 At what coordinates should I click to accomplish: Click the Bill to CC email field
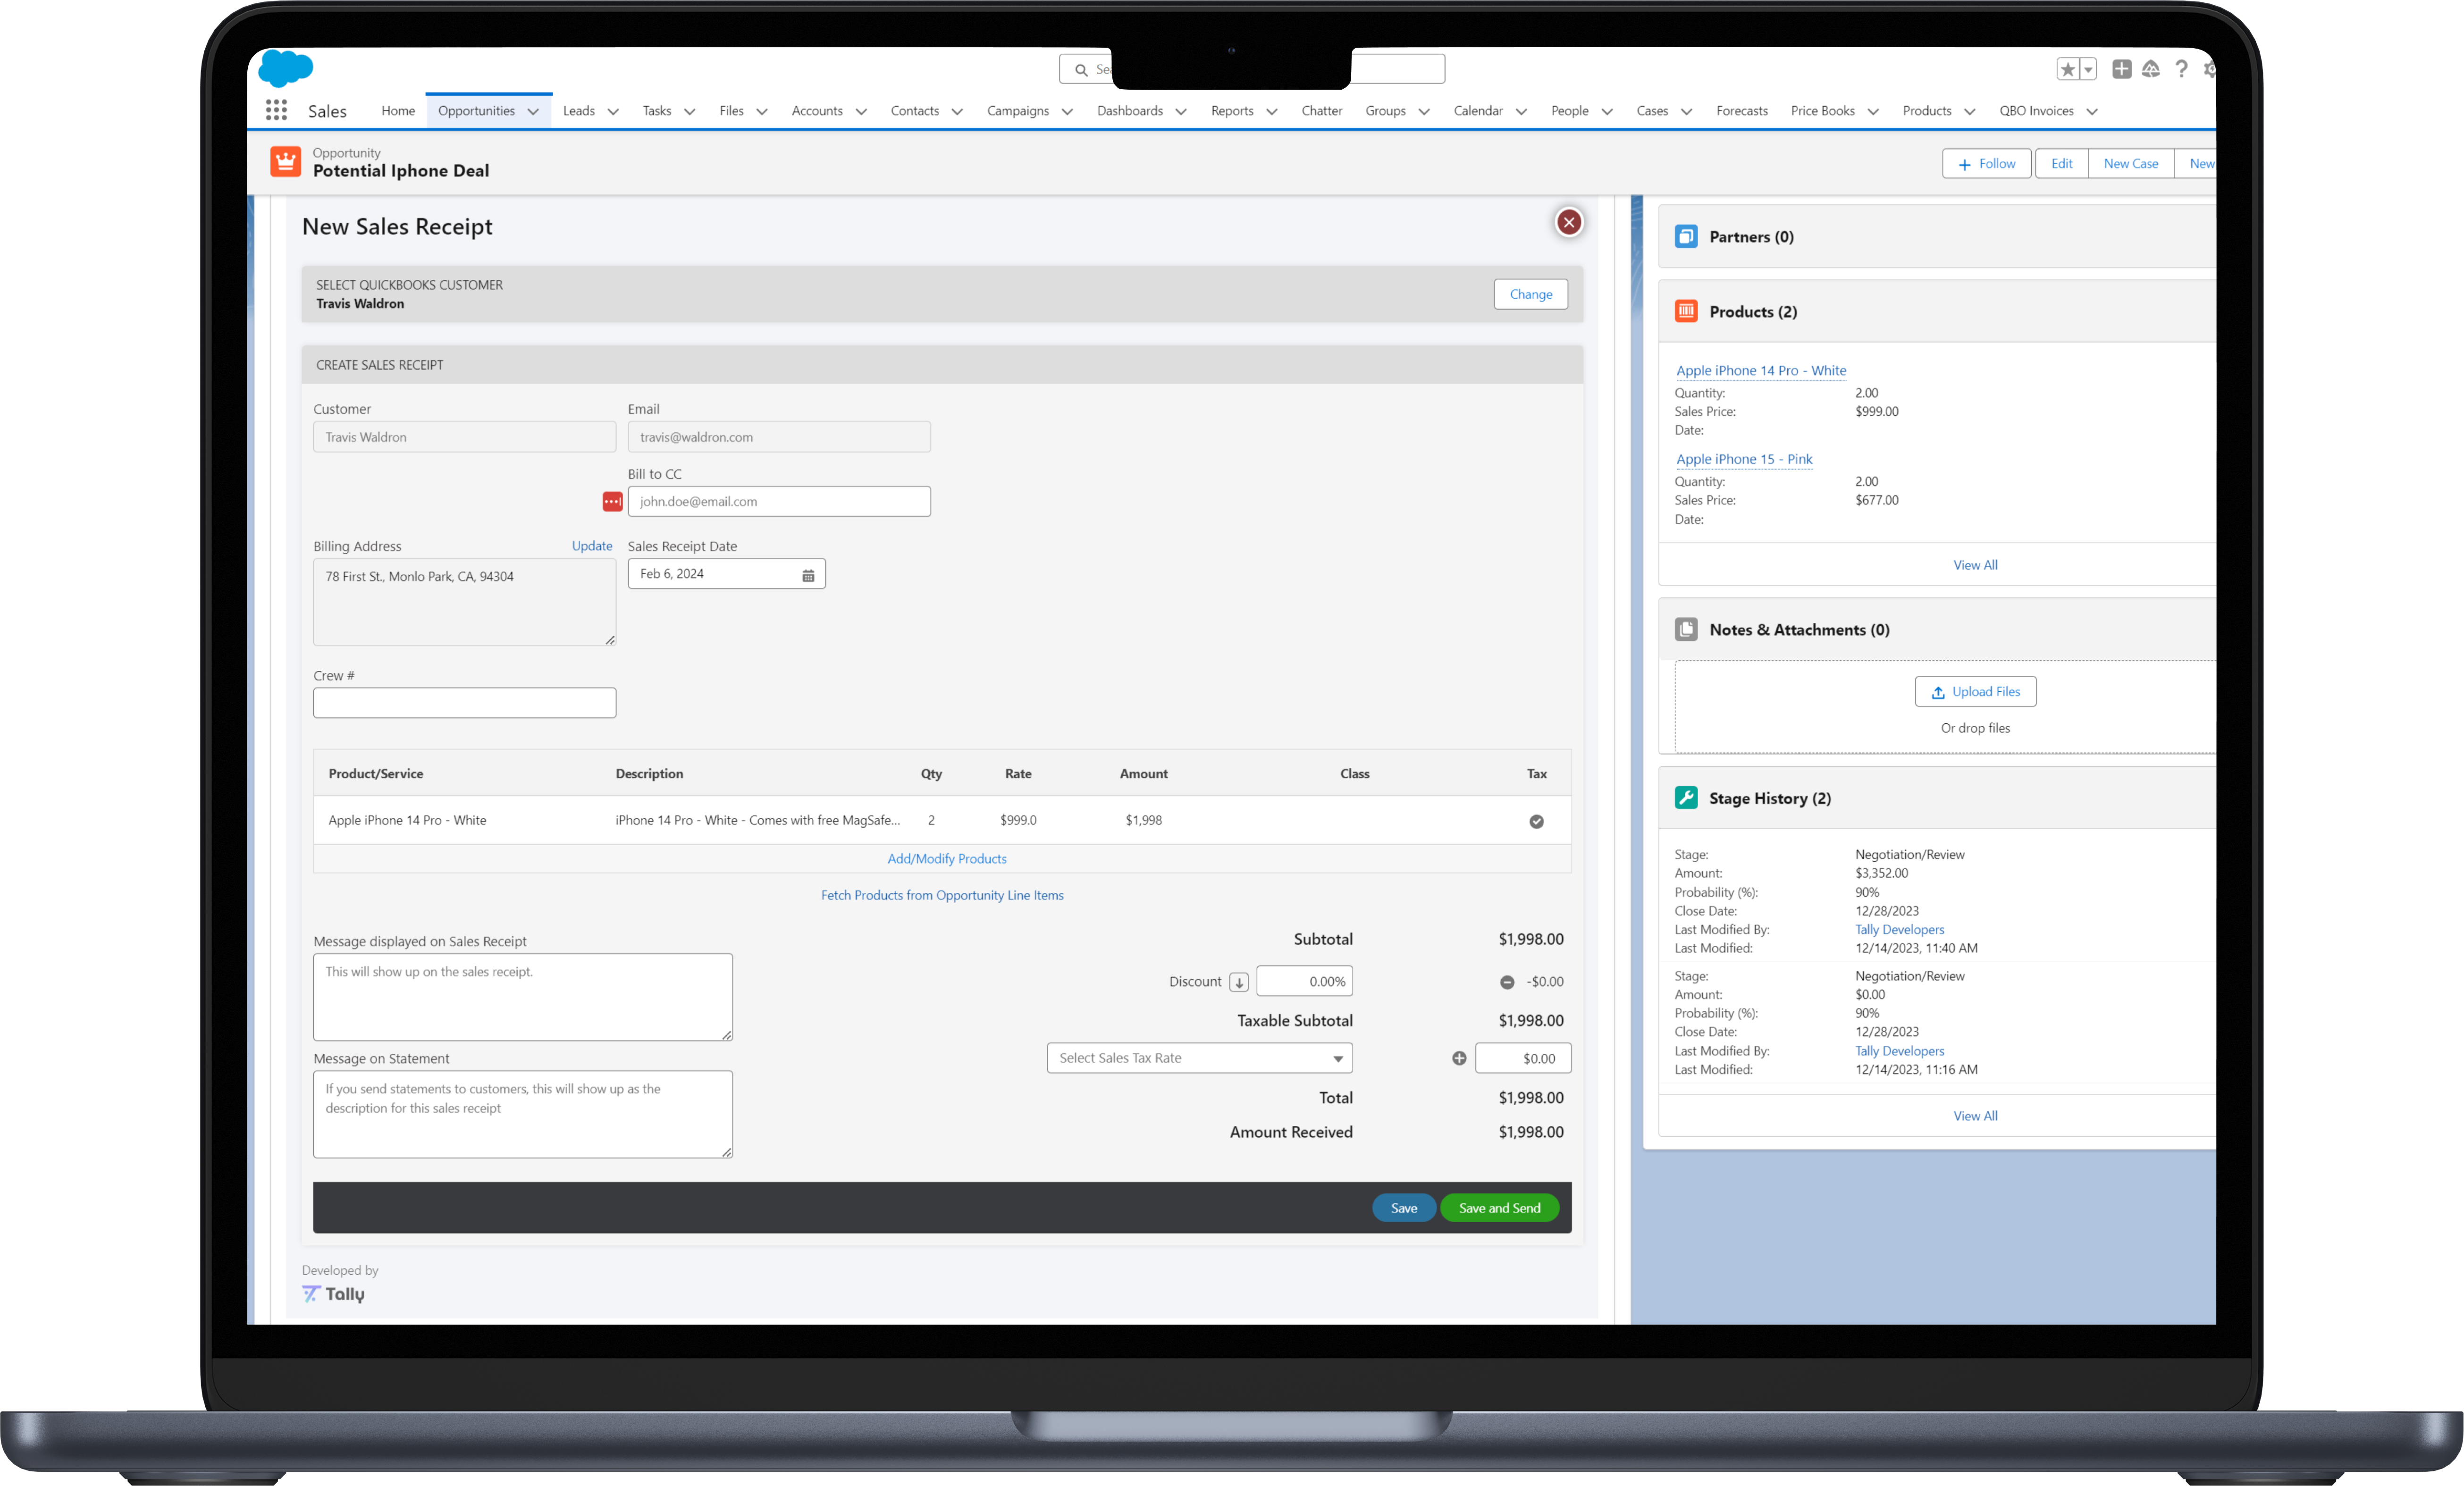779,502
